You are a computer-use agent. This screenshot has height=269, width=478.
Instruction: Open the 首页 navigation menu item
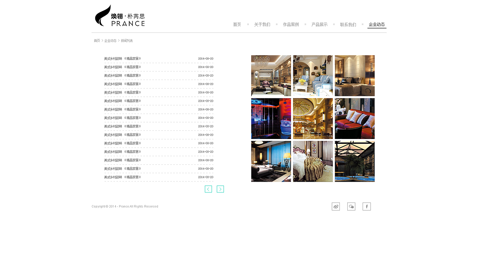(x=237, y=25)
